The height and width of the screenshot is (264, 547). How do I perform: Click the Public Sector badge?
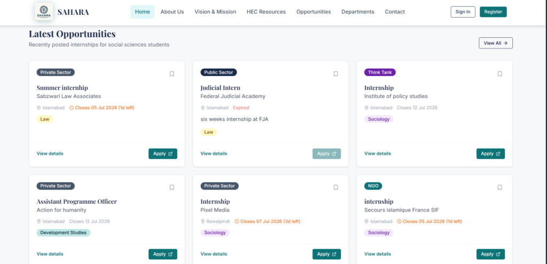218,72
